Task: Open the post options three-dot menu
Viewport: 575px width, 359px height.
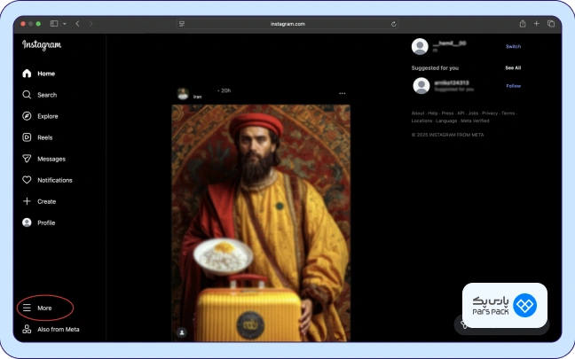Action: (x=343, y=93)
